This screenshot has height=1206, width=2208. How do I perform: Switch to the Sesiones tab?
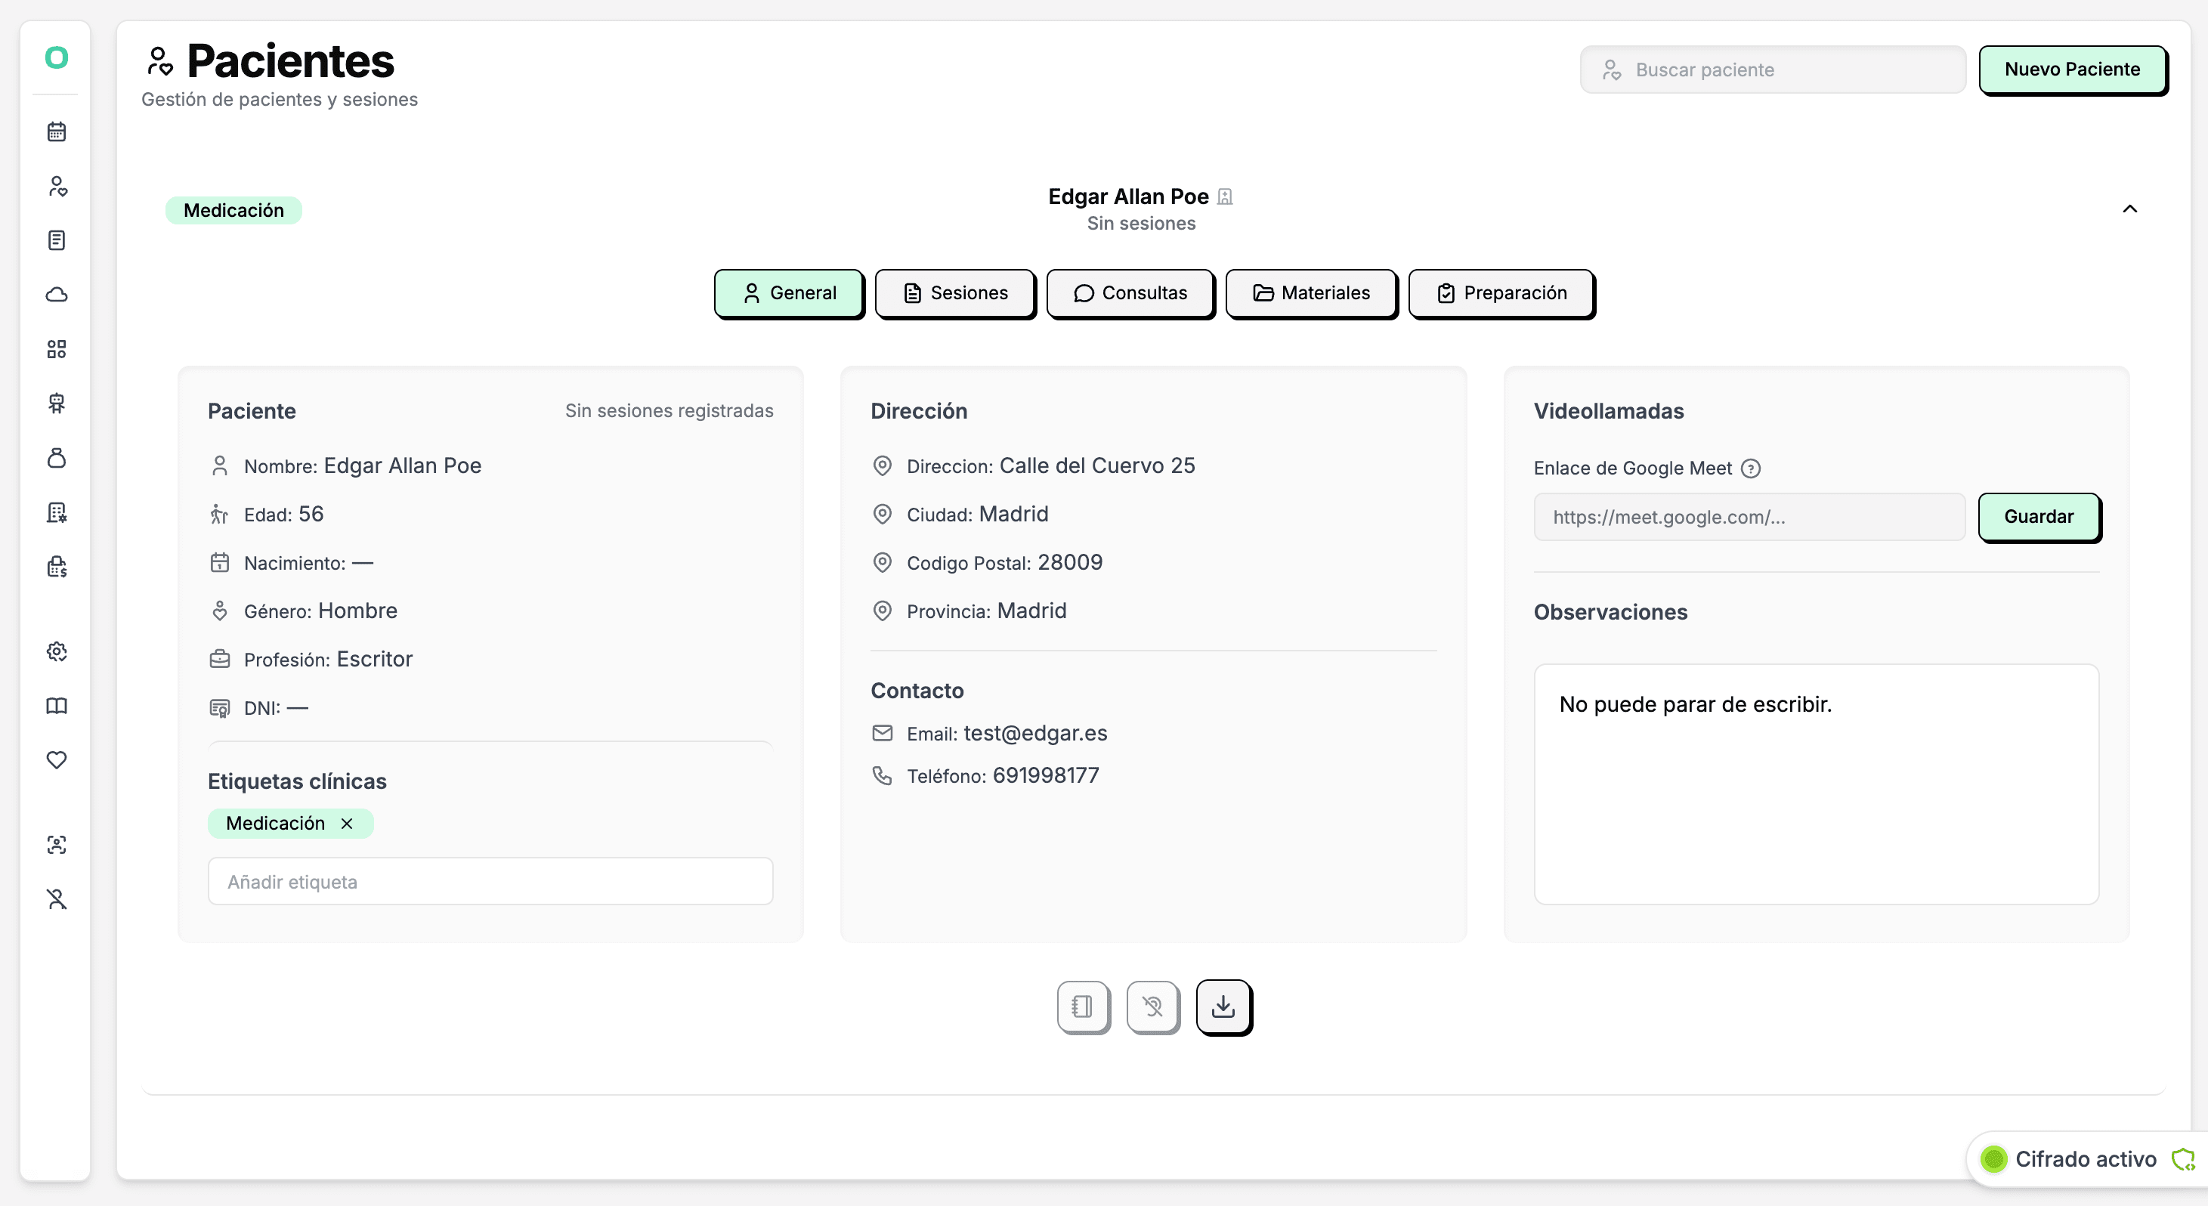pyautogui.click(x=955, y=293)
